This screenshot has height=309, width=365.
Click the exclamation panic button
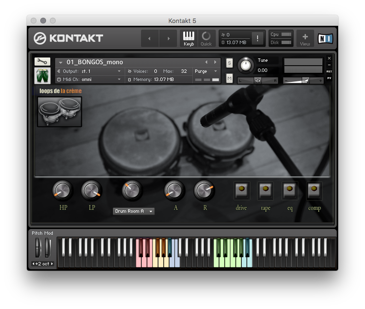[258, 38]
